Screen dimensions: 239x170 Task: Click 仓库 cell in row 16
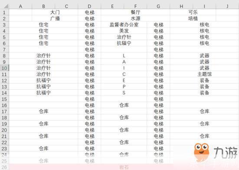click(x=124, y=105)
